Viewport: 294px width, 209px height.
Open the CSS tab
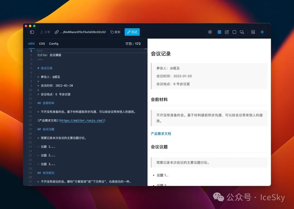42,44
